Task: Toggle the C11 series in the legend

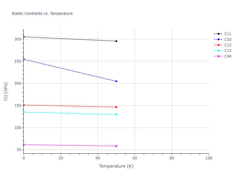Action: [228, 34]
